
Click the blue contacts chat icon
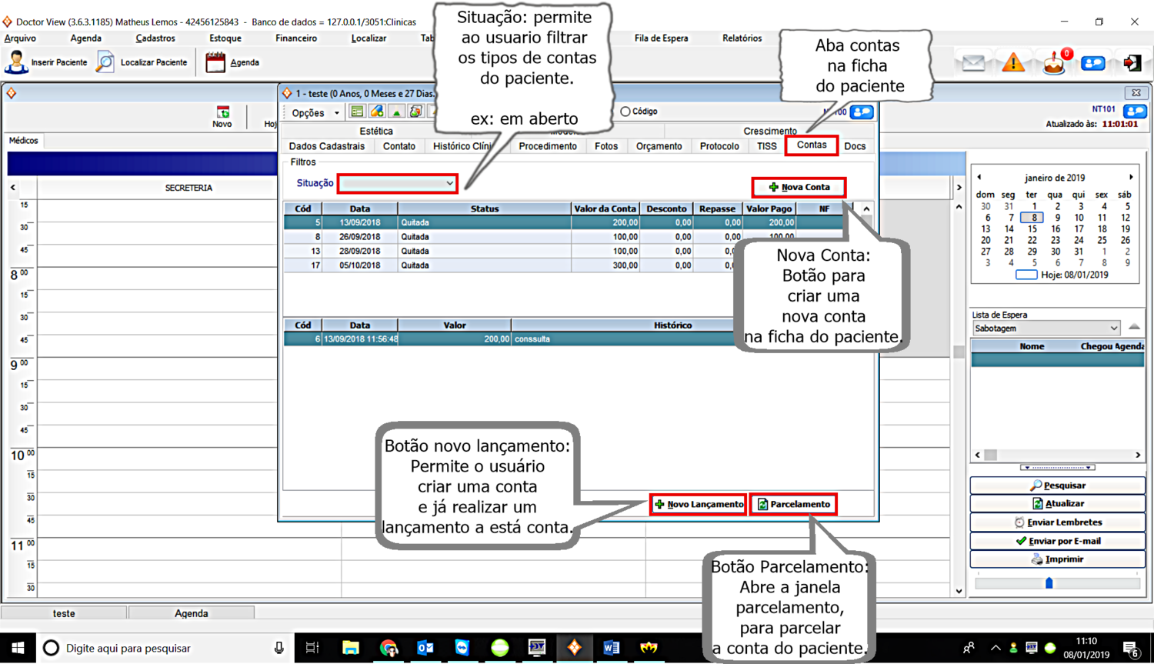[x=1093, y=61]
